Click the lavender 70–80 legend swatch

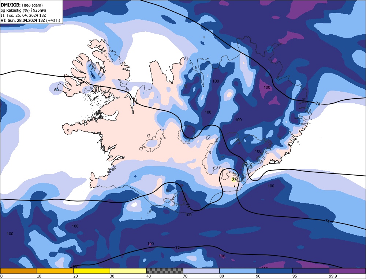[x=201, y=271]
